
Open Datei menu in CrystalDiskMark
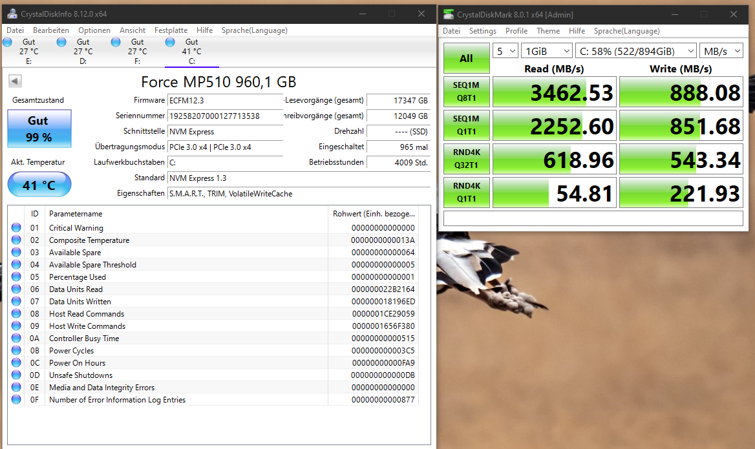coord(451,31)
